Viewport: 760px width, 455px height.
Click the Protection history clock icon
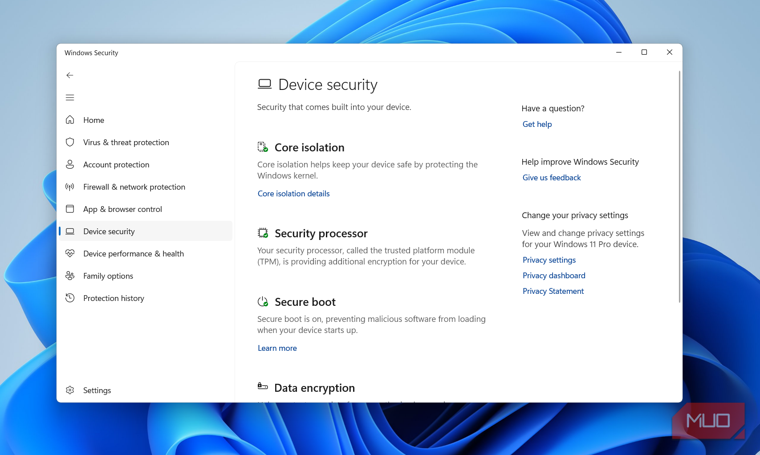70,298
